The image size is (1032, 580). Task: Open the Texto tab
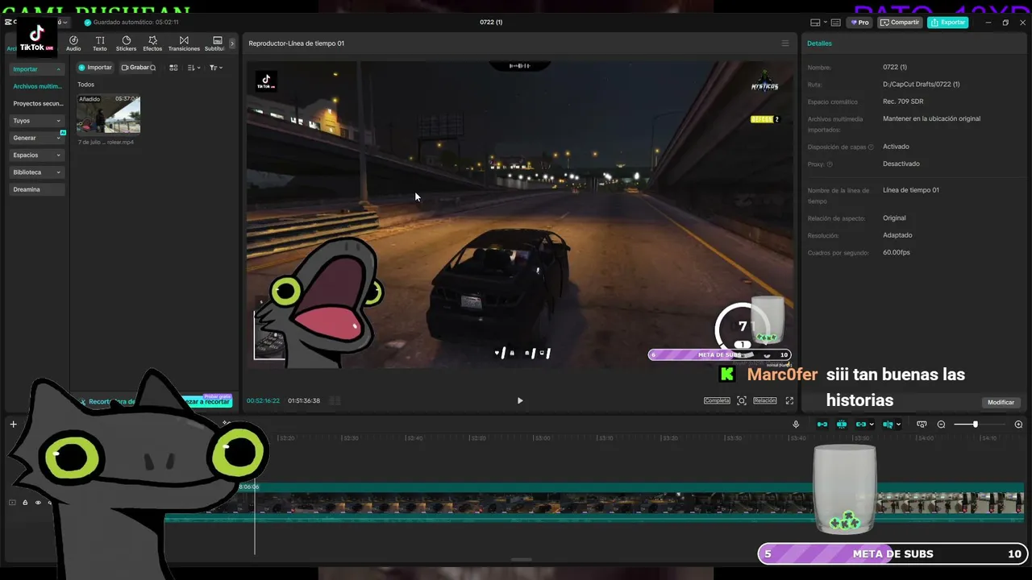click(x=100, y=43)
